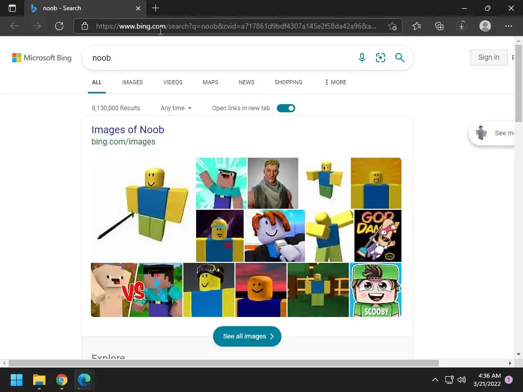Close the noob - Search tab
The height and width of the screenshot is (392, 523).
(138, 8)
